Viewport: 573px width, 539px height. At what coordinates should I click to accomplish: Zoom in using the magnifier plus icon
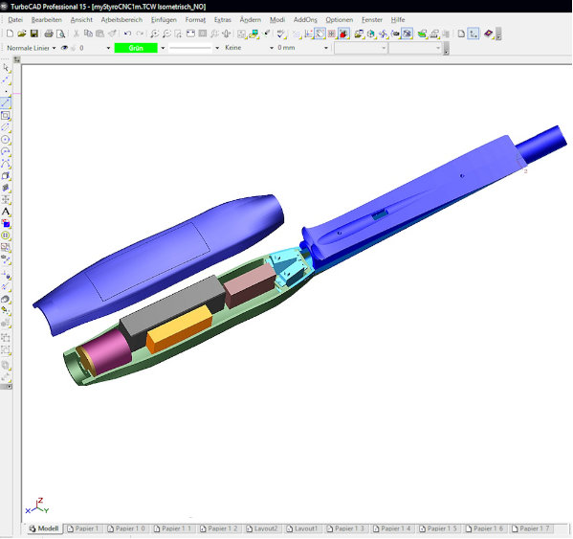(x=155, y=34)
